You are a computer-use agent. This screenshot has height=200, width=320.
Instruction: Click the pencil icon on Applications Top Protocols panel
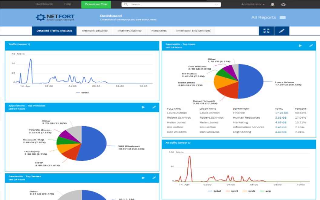[154, 107]
